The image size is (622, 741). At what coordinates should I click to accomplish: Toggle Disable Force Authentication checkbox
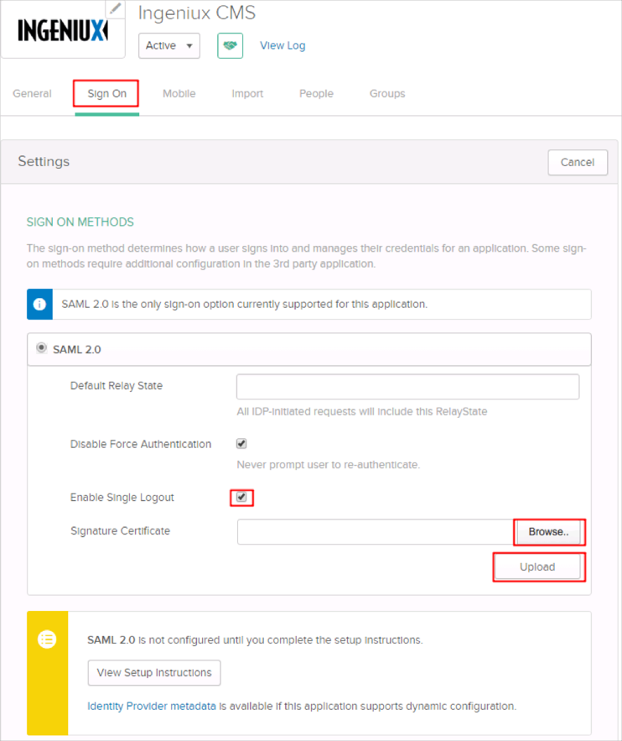(241, 444)
